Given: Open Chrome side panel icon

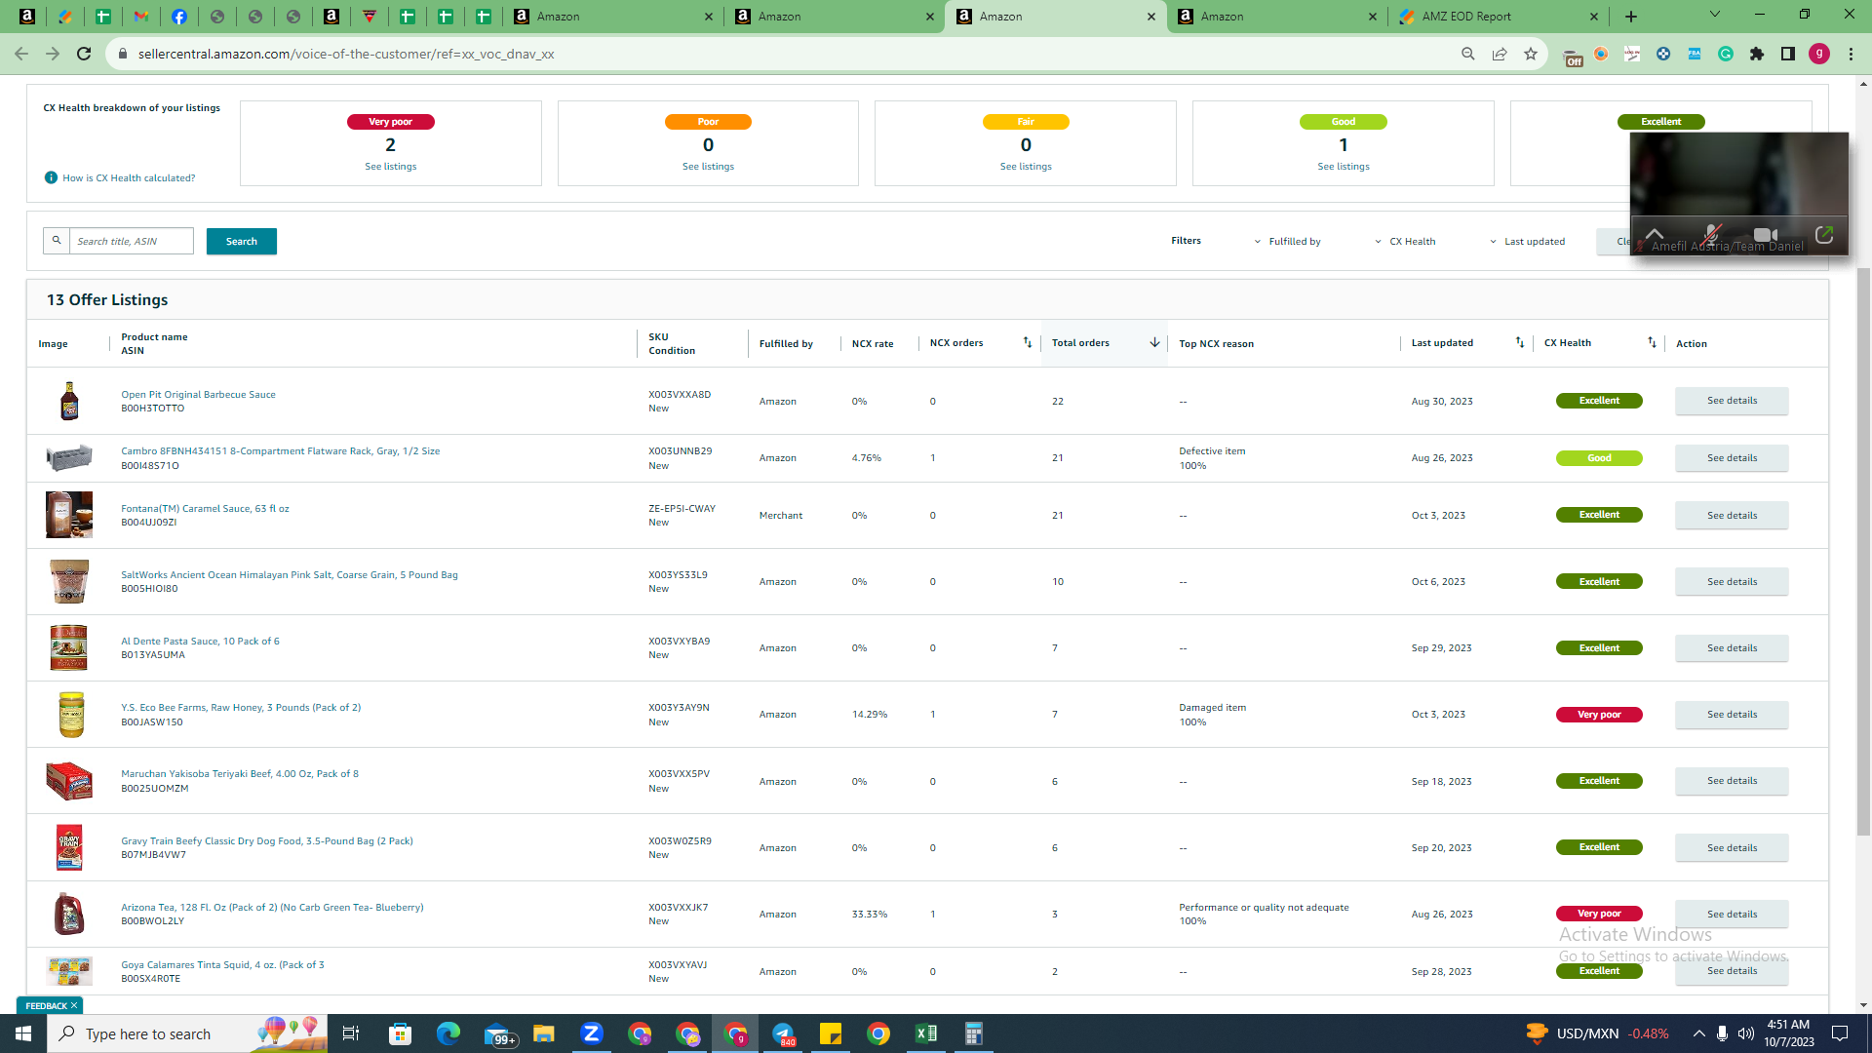Looking at the screenshot, I should point(1788,54).
